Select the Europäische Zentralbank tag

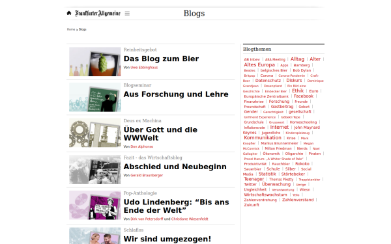click(x=266, y=96)
